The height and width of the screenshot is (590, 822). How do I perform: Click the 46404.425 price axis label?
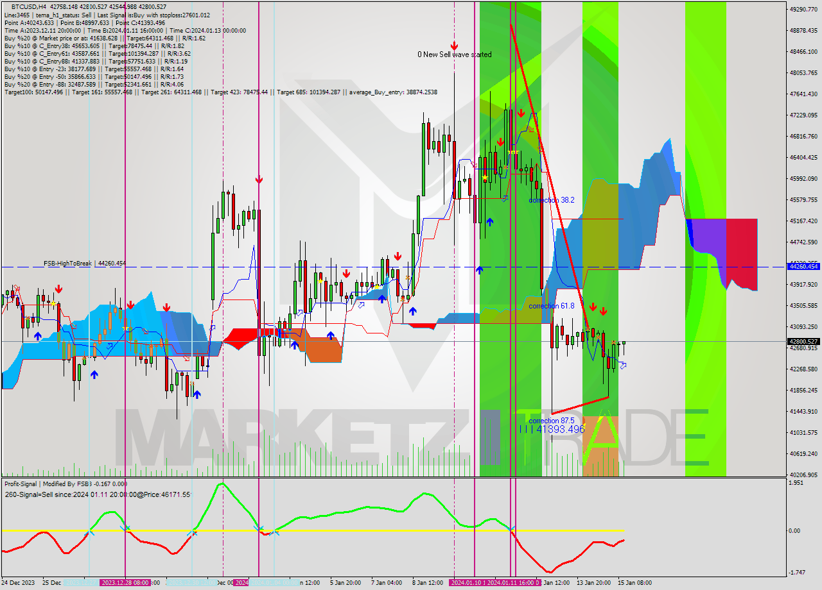click(803, 157)
